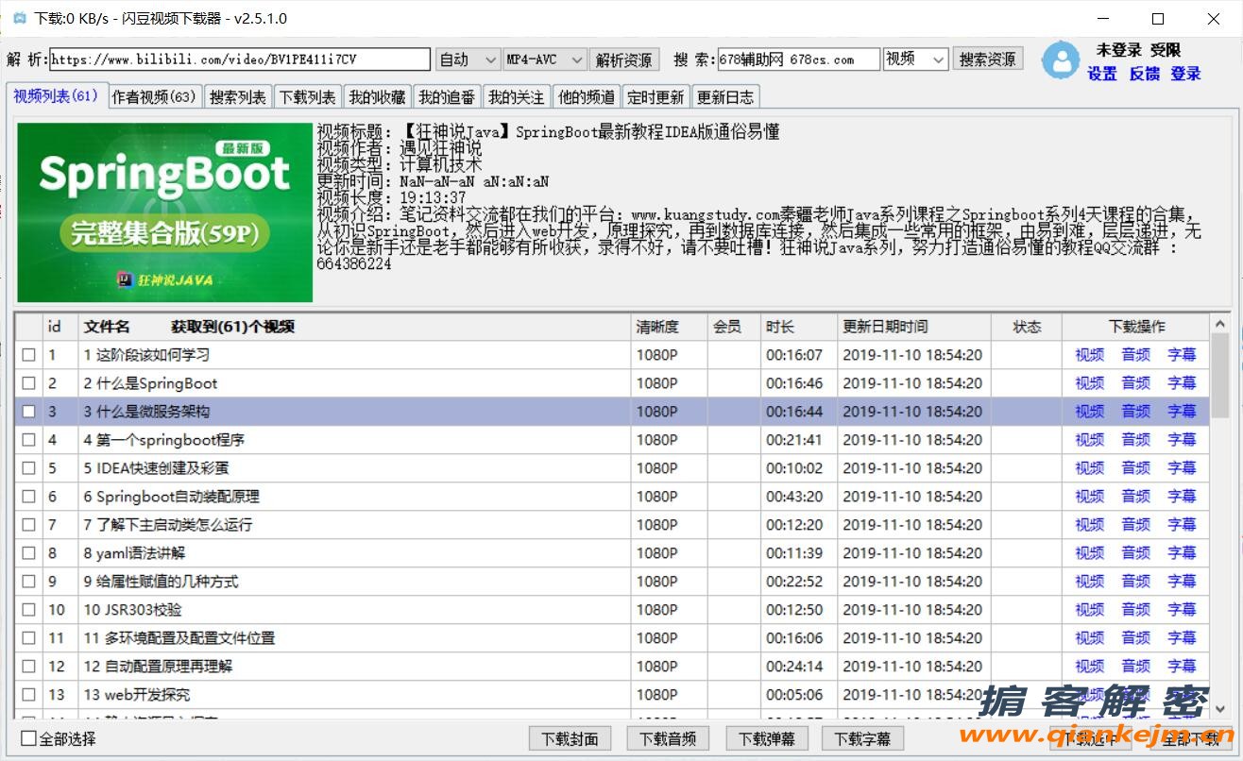This screenshot has width=1243, height=761.
Task: Open the 定时更新 tab
Action: tap(655, 97)
